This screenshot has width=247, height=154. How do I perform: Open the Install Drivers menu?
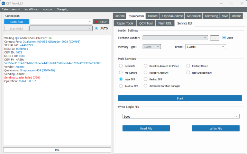tap(32, 9)
